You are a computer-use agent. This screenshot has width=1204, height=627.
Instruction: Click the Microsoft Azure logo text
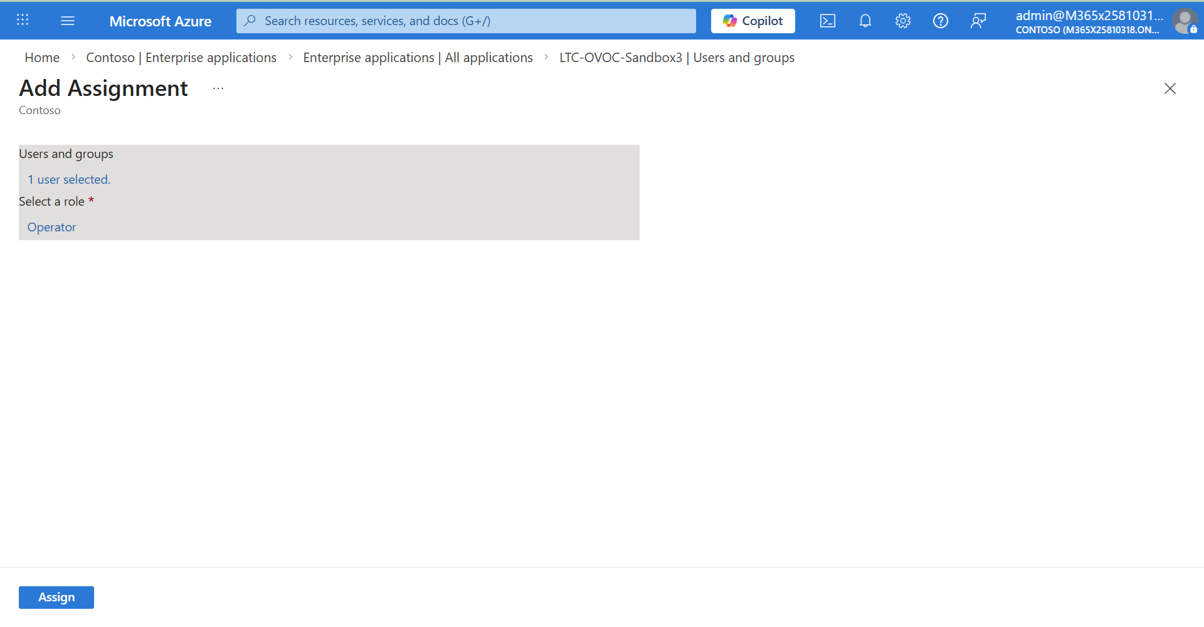click(x=160, y=21)
